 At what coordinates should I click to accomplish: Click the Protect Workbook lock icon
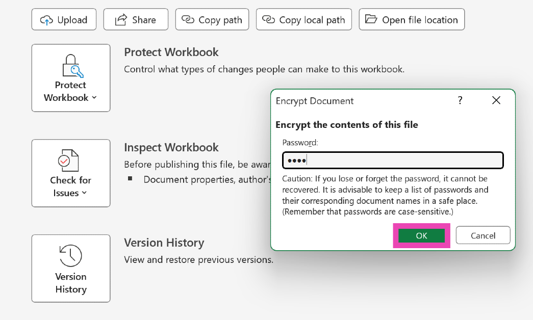point(70,66)
